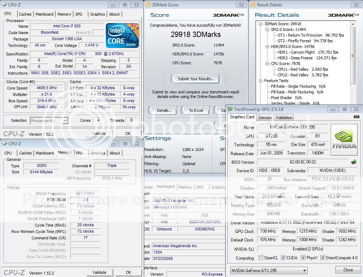Viewport: 363px width, 277px height.
Task: Select the CPU1 - Red Valley row
Action: 303,69
